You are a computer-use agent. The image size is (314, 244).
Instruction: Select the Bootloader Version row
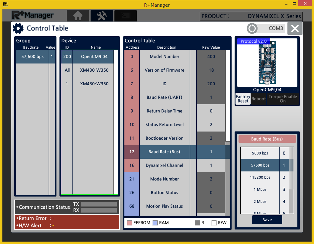(x=175, y=138)
